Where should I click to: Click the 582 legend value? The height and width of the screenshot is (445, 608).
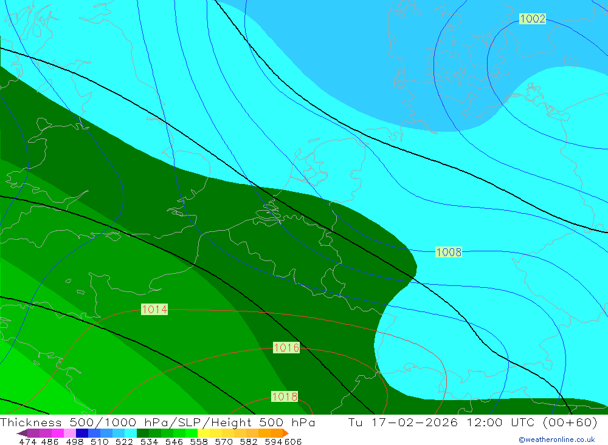249,441
